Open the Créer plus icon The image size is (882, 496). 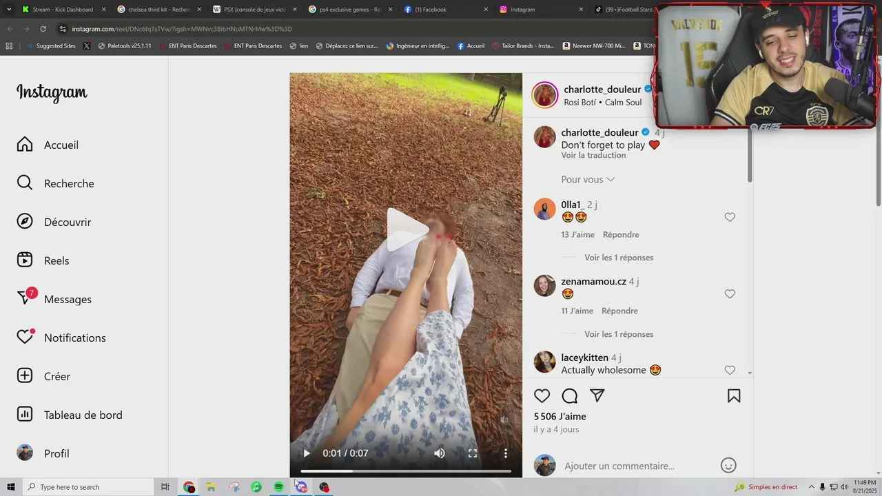tap(25, 376)
